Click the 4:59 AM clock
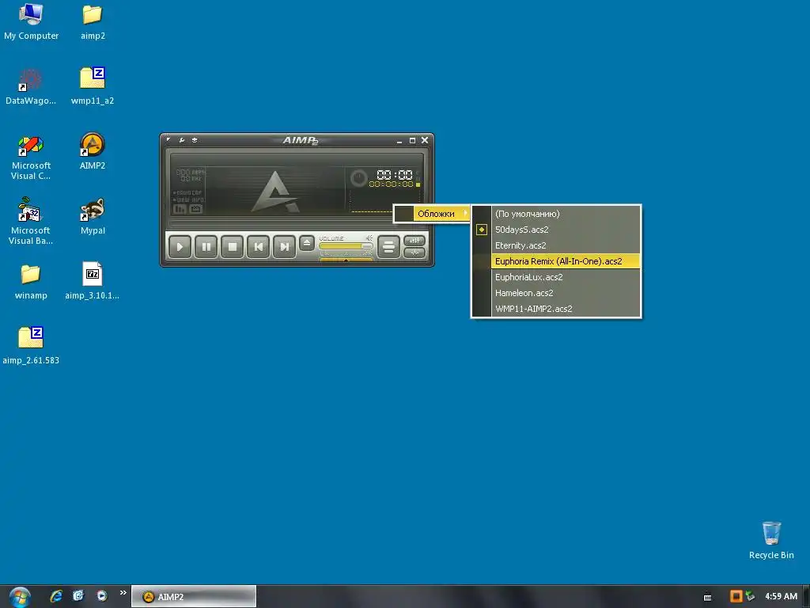Image resolution: width=810 pixels, height=608 pixels. 781,596
